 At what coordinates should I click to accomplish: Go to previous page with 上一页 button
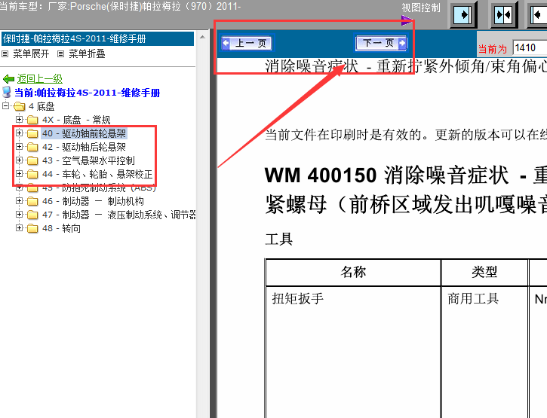coord(246,43)
